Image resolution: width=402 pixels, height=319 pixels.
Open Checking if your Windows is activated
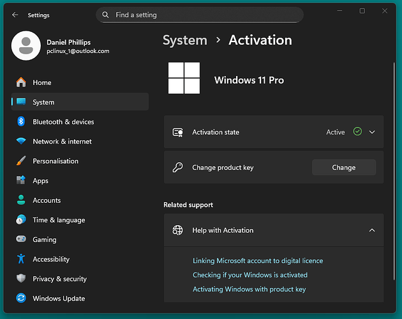pos(250,275)
